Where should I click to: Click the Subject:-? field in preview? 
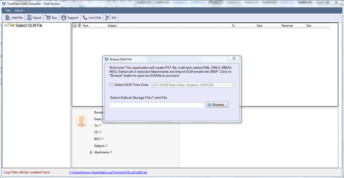click(x=101, y=146)
